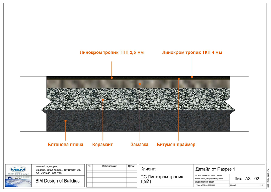Click the phone number 'BG: +359 46 662 776'

[x=48, y=173]
